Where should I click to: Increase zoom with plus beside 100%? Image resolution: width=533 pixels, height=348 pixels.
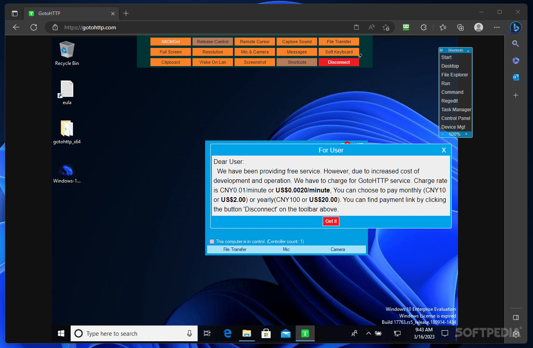click(x=466, y=134)
